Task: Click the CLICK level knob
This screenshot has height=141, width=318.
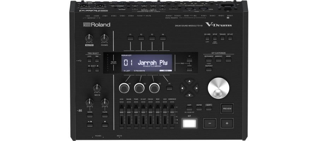Action: pyautogui.click(x=105, y=103)
